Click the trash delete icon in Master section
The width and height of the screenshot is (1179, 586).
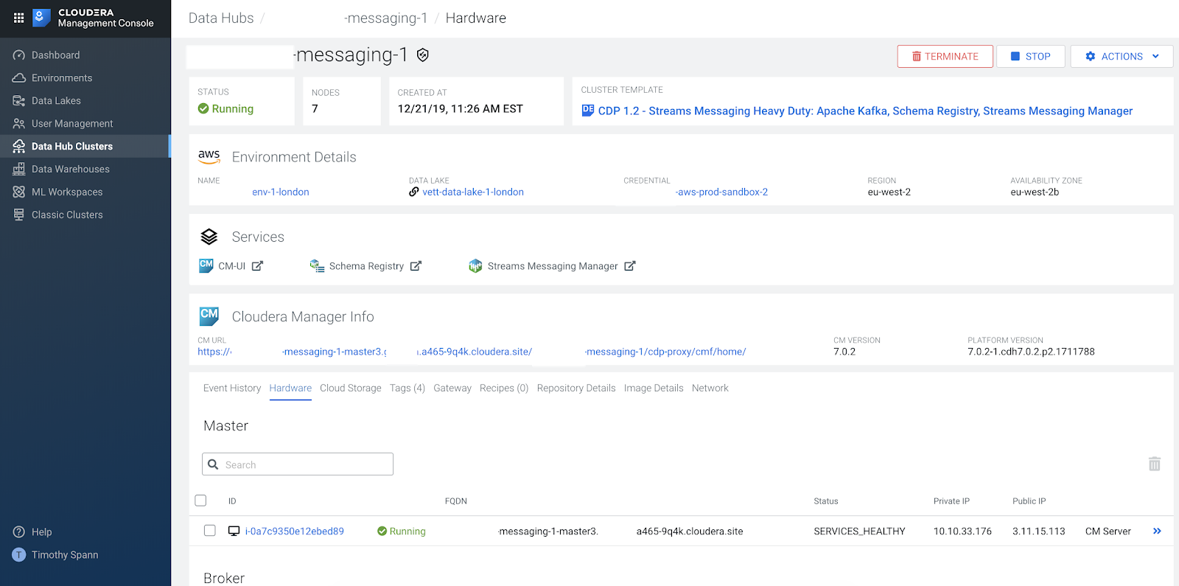pyautogui.click(x=1155, y=464)
